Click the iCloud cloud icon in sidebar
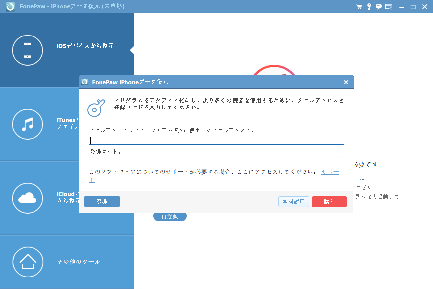 point(28,198)
